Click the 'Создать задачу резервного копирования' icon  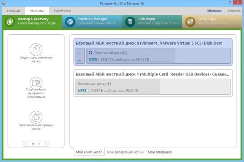(36, 82)
